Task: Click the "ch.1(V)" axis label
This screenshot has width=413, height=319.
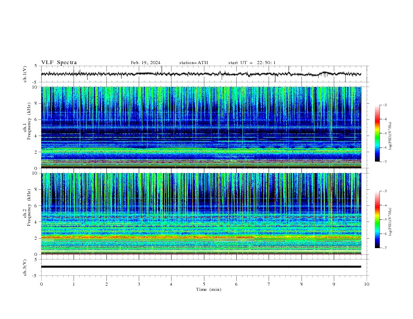Action: point(25,74)
